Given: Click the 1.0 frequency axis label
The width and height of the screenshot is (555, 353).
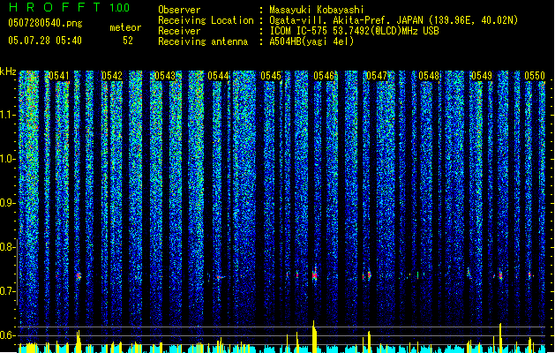Looking at the screenshot, I should (x=8, y=159).
